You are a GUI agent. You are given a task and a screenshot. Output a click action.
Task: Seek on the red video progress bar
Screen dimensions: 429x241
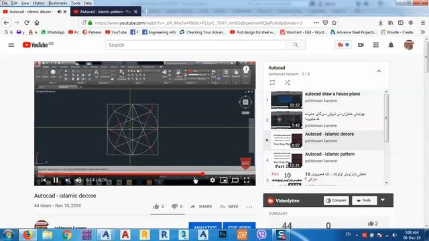tap(145, 174)
